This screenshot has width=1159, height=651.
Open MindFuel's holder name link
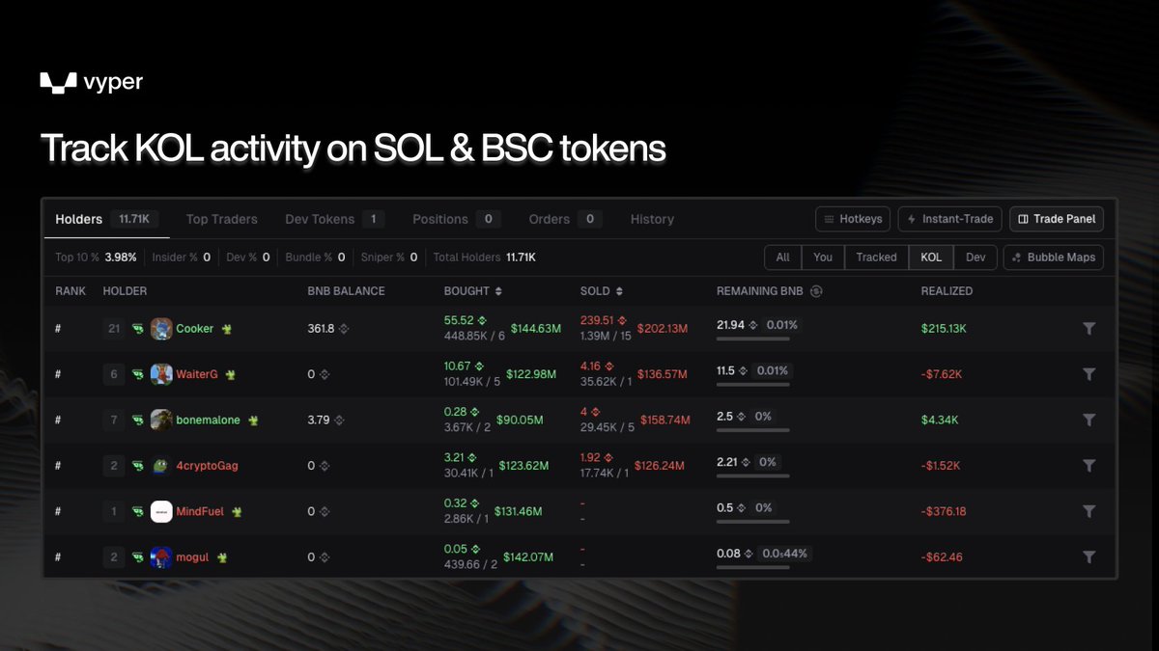tap(200, 512)
